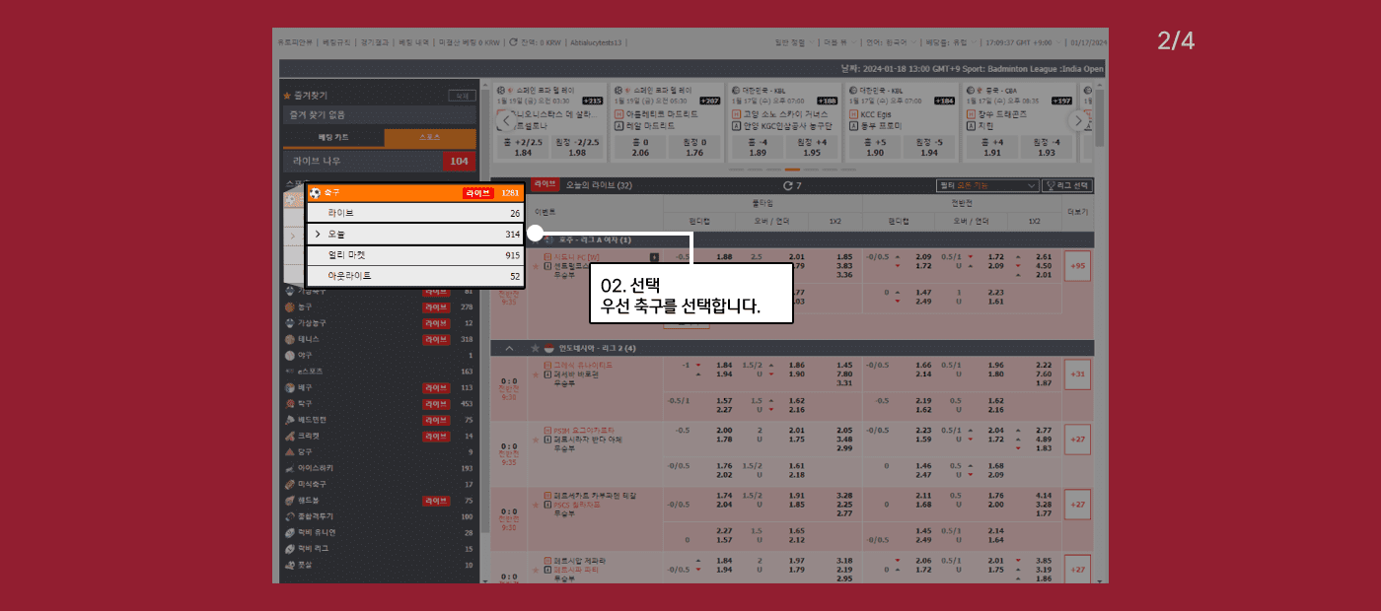Star the 시드니 FC match as favorite

(536, 266)
